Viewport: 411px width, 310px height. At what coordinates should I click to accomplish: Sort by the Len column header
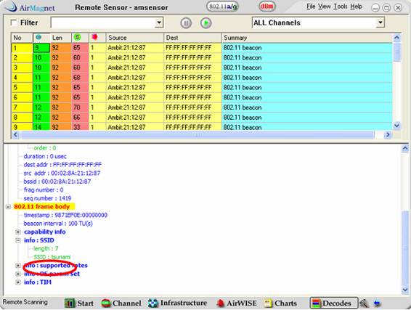click(x=60, y=38)
